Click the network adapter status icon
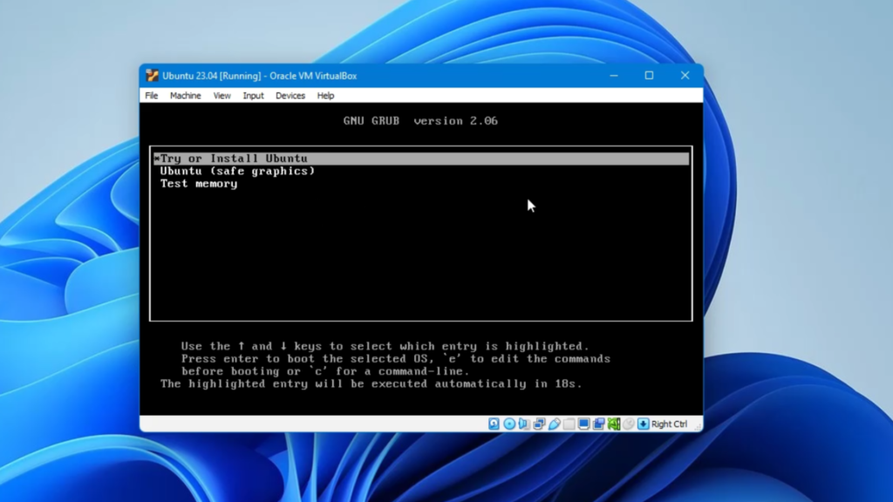This screenshot has height=502, width=893. click(539, 424)
